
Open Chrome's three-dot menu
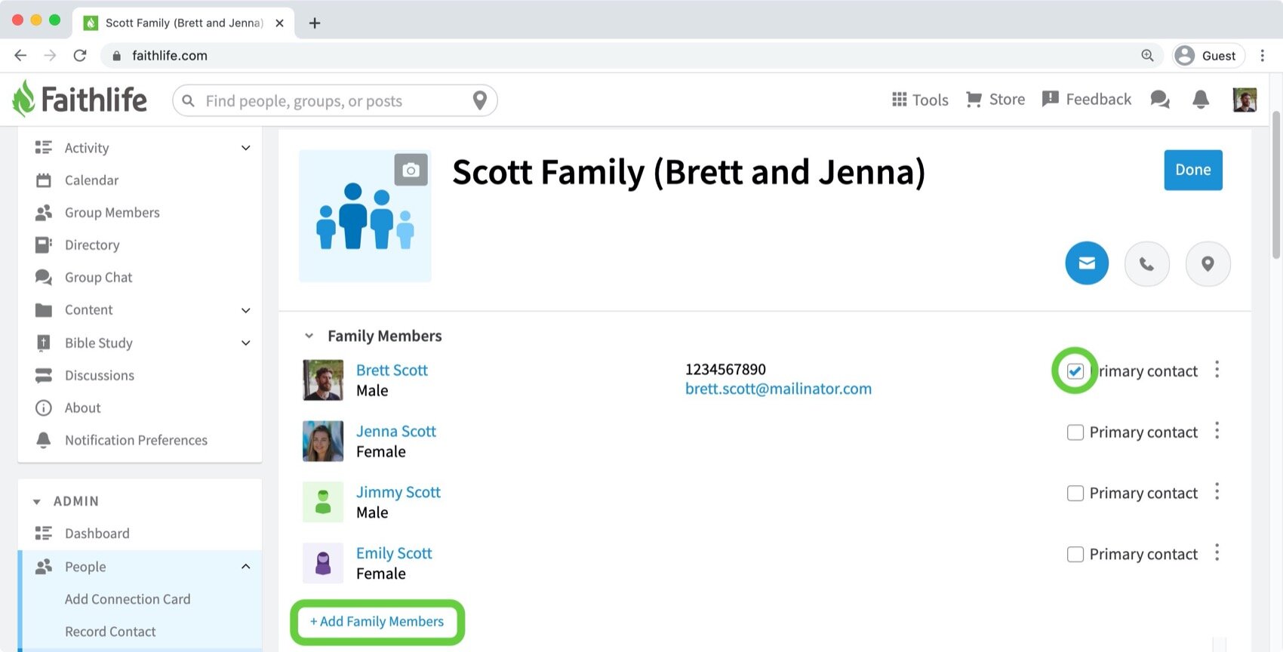[x=1262, y=55]
